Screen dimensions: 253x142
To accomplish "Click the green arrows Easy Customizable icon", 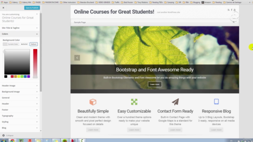I will [x=134, y=102].
